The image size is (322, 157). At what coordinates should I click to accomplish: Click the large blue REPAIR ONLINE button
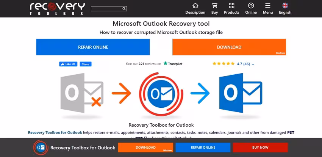(93, 47)
